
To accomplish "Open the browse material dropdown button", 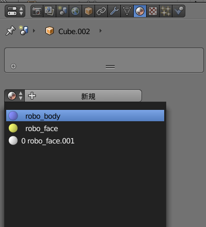I will click(x=14, y=96).
